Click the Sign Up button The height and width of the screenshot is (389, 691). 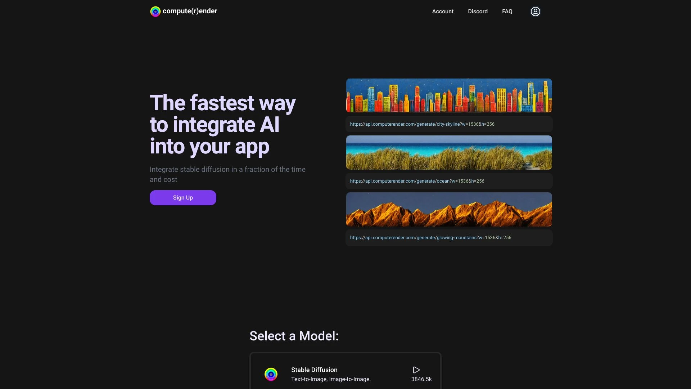point(182,197)
